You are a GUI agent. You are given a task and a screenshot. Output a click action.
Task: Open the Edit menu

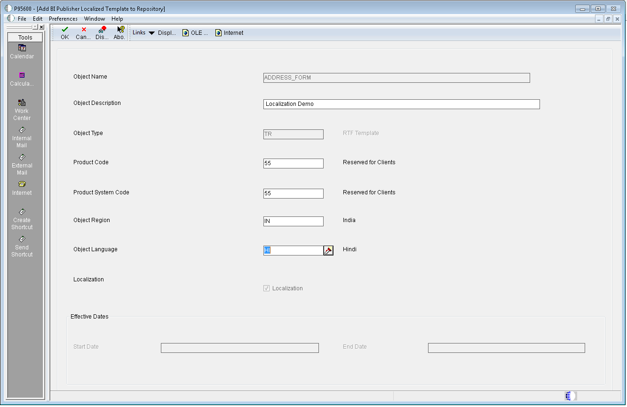[x=38, y=19]
